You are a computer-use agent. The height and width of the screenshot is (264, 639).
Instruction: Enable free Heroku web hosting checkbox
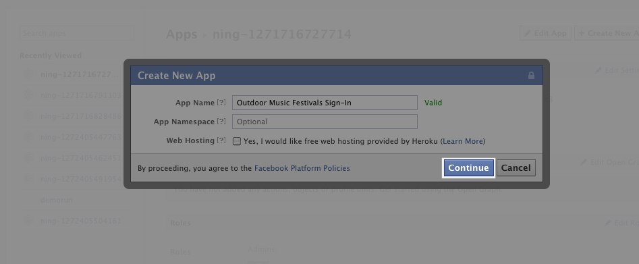(x=237, y=141)
